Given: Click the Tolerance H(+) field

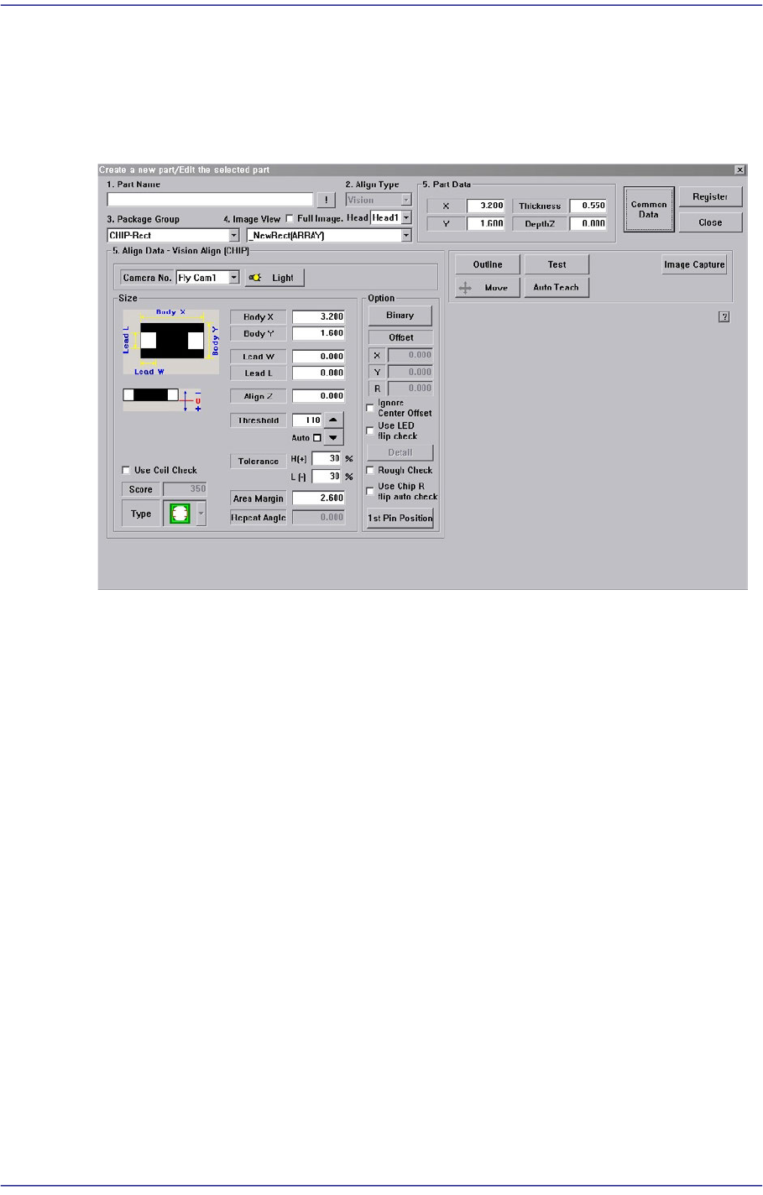Looking at the screenshot, I should point(327,459).
